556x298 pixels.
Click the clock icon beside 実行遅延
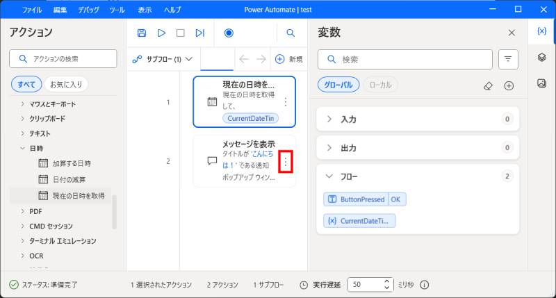[304, 285]
